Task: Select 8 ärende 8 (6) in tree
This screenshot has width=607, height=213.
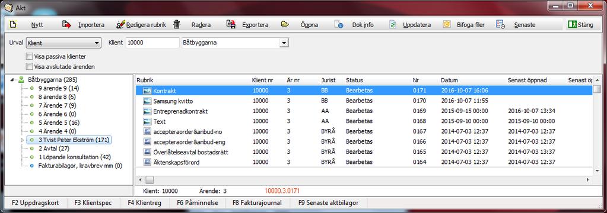Action: point(57,96)
